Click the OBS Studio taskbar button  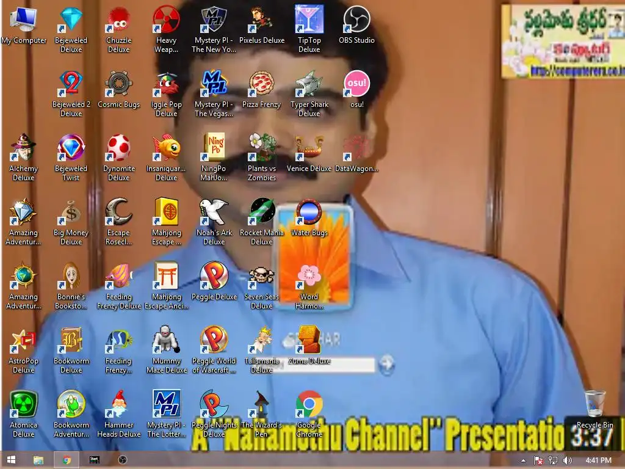[x=123, y=460]
